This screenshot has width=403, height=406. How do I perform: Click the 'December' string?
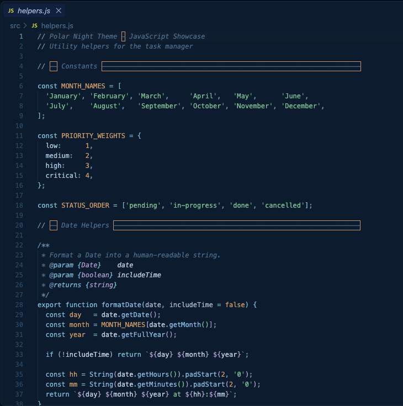301,106
